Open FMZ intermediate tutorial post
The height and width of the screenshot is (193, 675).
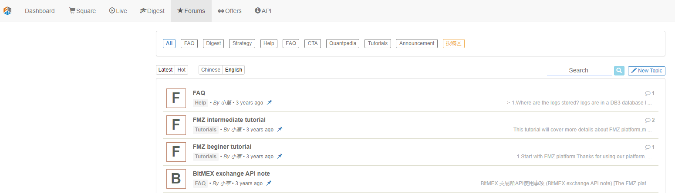(229, 120)
